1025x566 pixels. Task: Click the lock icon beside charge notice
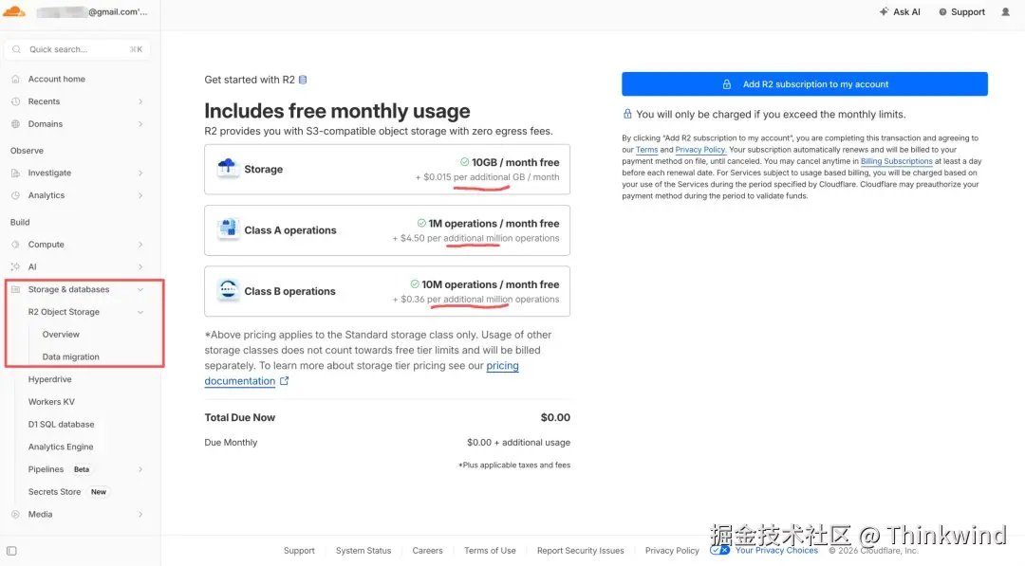627,115
